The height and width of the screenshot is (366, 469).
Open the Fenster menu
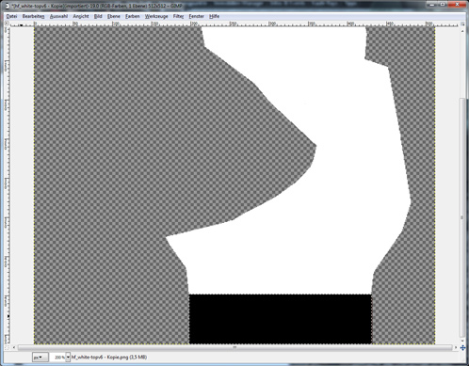197,16
